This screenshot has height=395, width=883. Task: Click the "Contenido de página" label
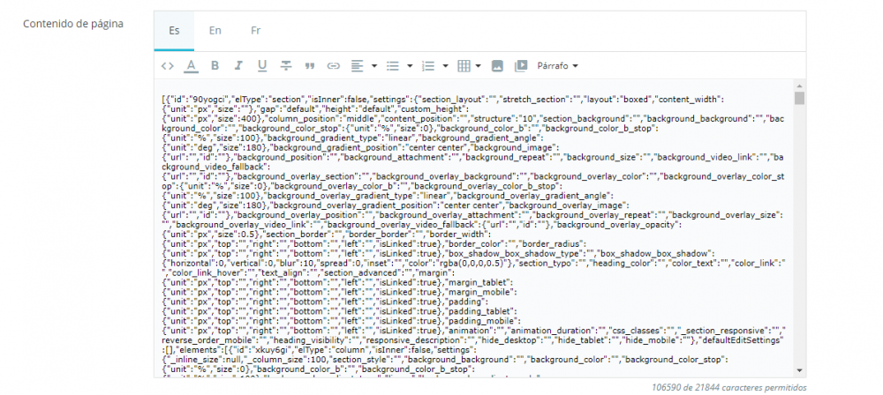click(73, 24)
